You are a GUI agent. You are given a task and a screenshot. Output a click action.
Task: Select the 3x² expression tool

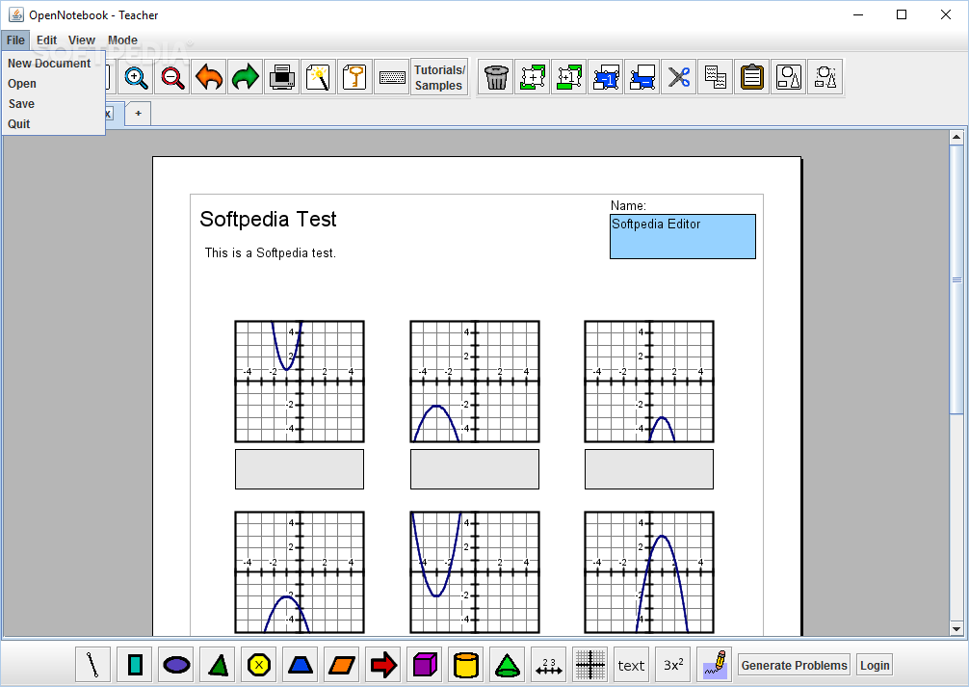(x=673, y=665)
